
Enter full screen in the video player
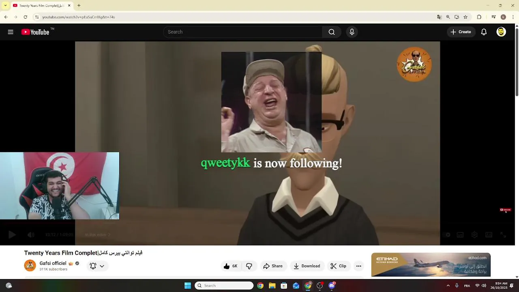coord(503,235)
